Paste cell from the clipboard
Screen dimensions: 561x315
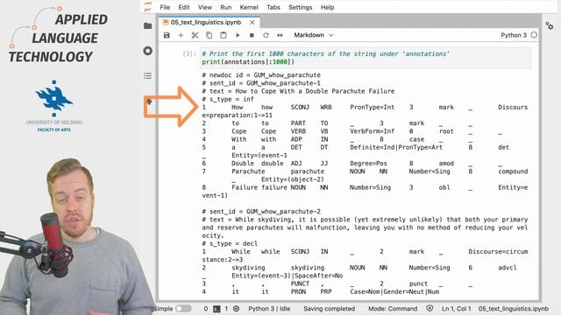[224, 35]
